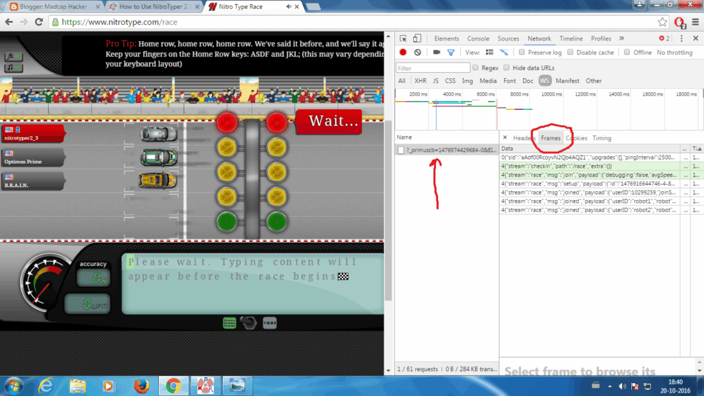
Task: Reload the Nitro Type page
Action: [39, 22]
